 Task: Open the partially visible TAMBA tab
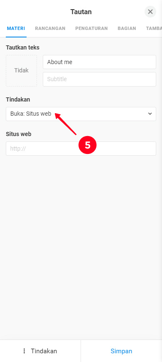[x=154, y=28]
